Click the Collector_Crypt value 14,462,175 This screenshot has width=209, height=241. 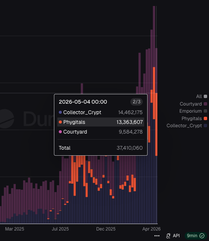coord(130,112)
